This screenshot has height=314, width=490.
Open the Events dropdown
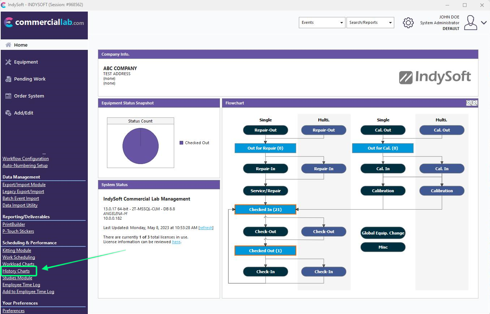[x=322, y=22]
